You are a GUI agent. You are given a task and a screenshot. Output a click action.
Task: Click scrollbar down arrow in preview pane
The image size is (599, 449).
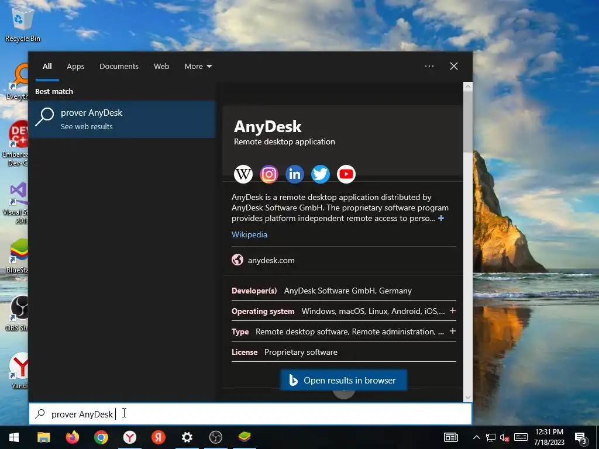[x=468, y=397]
